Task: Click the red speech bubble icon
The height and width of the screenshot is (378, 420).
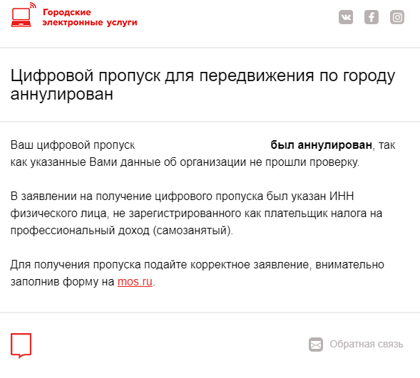Action: click(21, 345)
